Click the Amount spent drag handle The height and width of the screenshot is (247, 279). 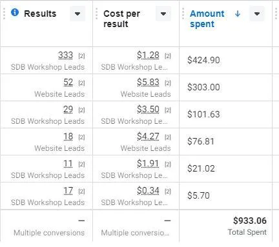pyautogui.click(x=183, y=14)
